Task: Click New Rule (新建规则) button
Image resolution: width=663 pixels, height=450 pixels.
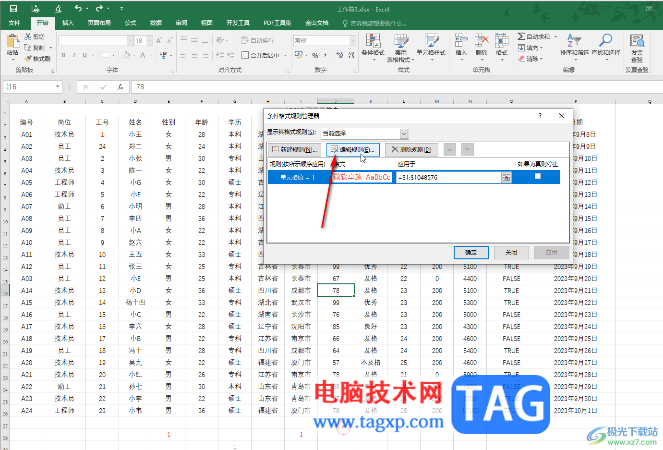Action: tap(294, 150)
